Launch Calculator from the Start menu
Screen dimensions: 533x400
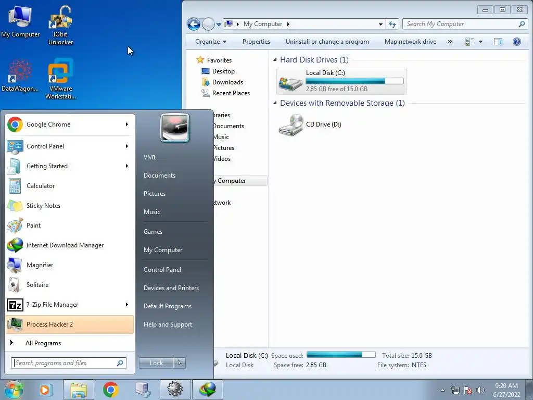coord(70,186)
